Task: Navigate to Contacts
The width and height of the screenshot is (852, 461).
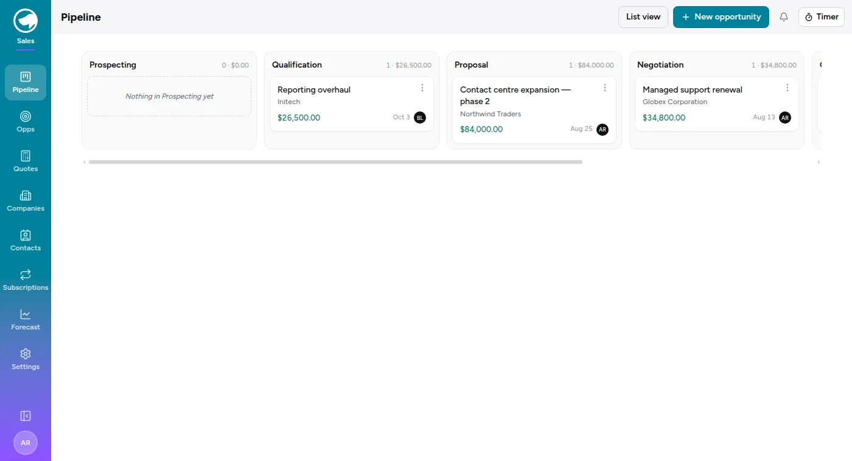Action: [x=26, y=241]
